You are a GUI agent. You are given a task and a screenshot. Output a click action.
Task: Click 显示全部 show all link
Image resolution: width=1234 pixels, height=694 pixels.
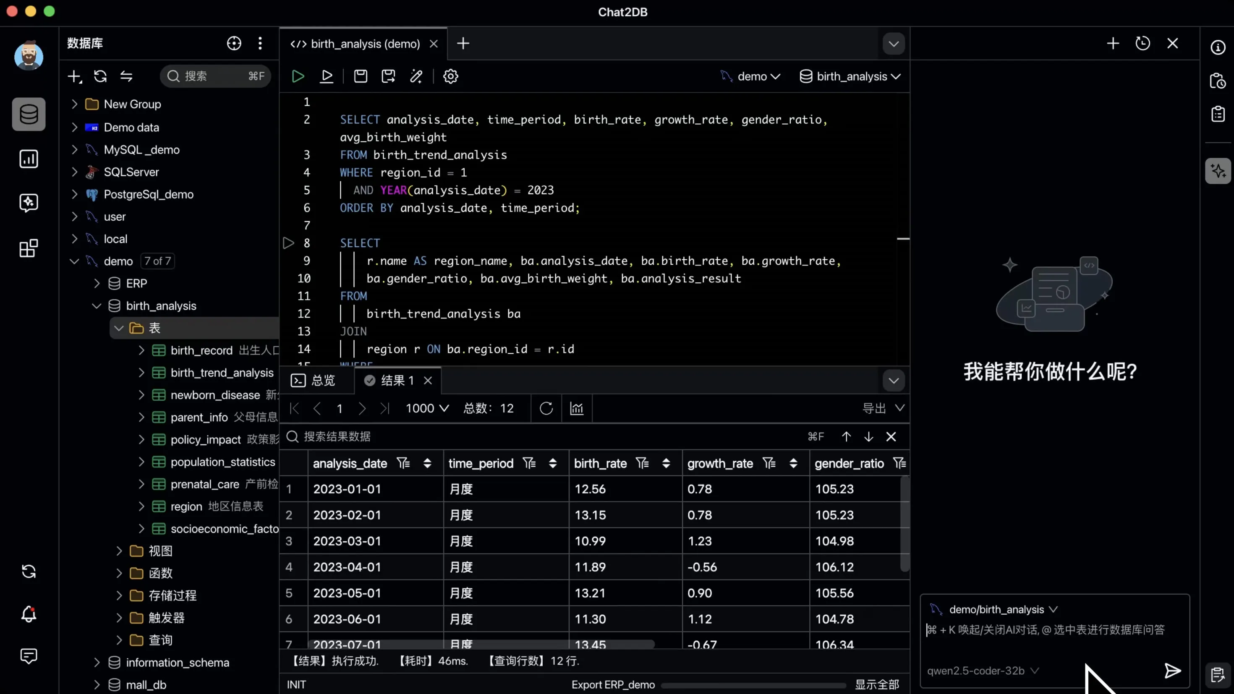click(x=877, y=684)
